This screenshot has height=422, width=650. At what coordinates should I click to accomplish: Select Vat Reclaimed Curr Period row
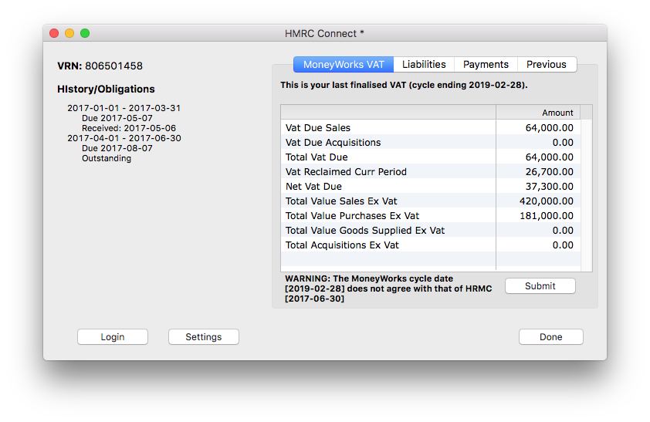[431, 172]
